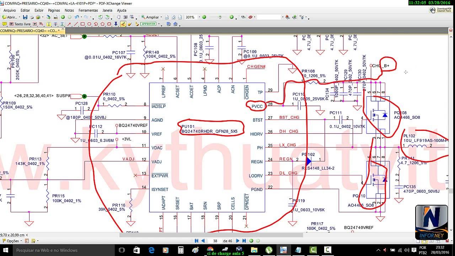This screenshot has width=455, height=256.
Task: Toggle the active pencil drawing tool
Action: point(123,24)
